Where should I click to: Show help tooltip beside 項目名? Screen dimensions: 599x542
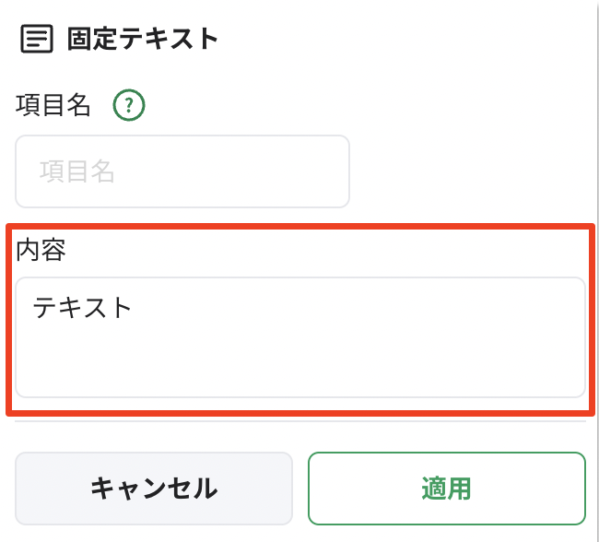pos(129,106)
